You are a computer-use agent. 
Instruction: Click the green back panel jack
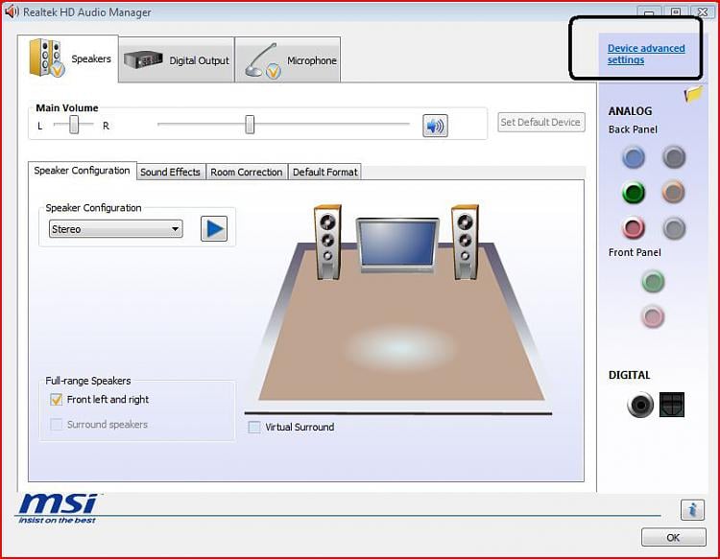coord(634,193)
